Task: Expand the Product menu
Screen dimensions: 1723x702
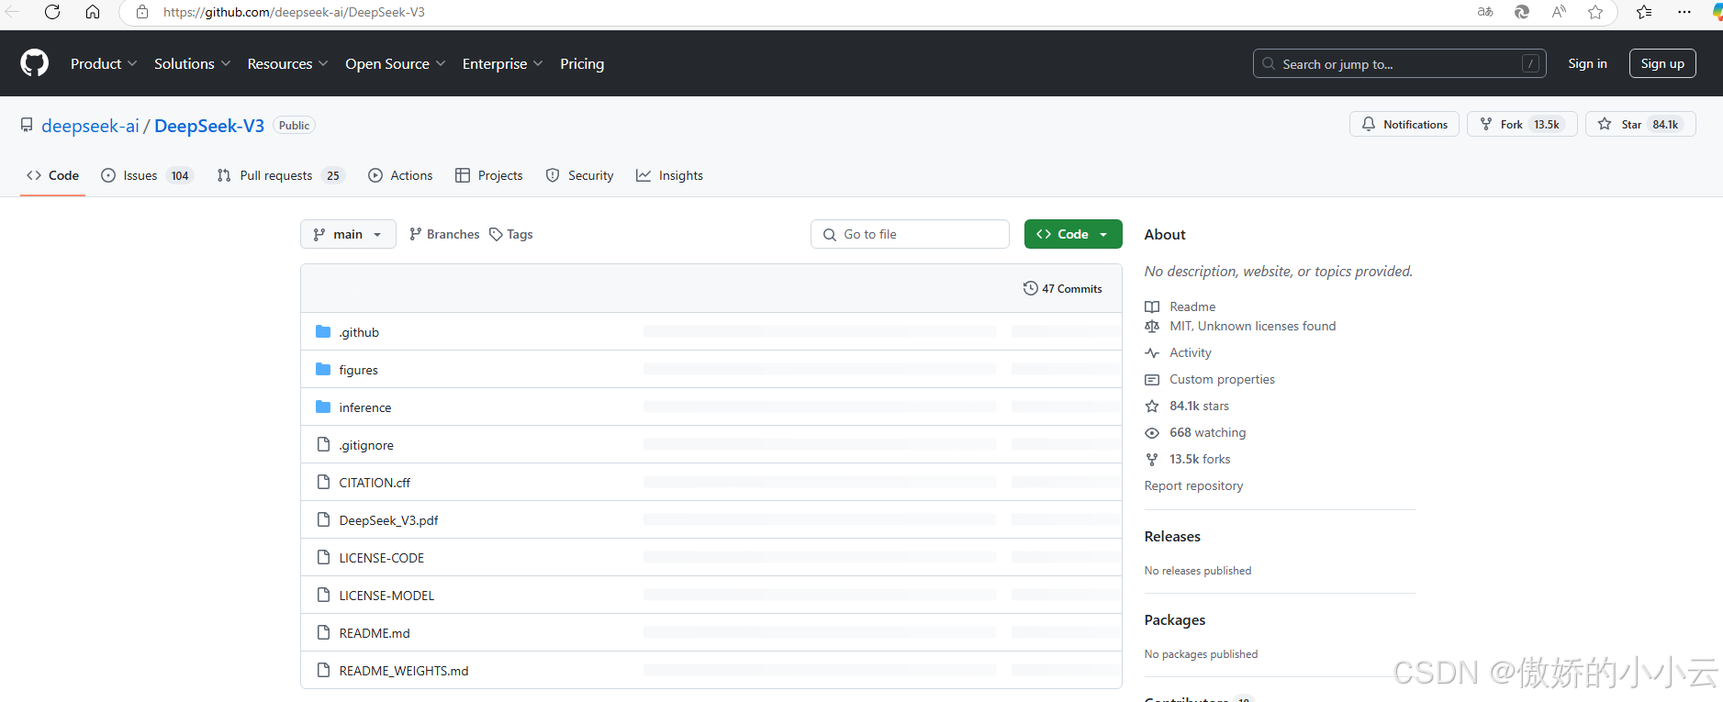Action: coord(104,63)
